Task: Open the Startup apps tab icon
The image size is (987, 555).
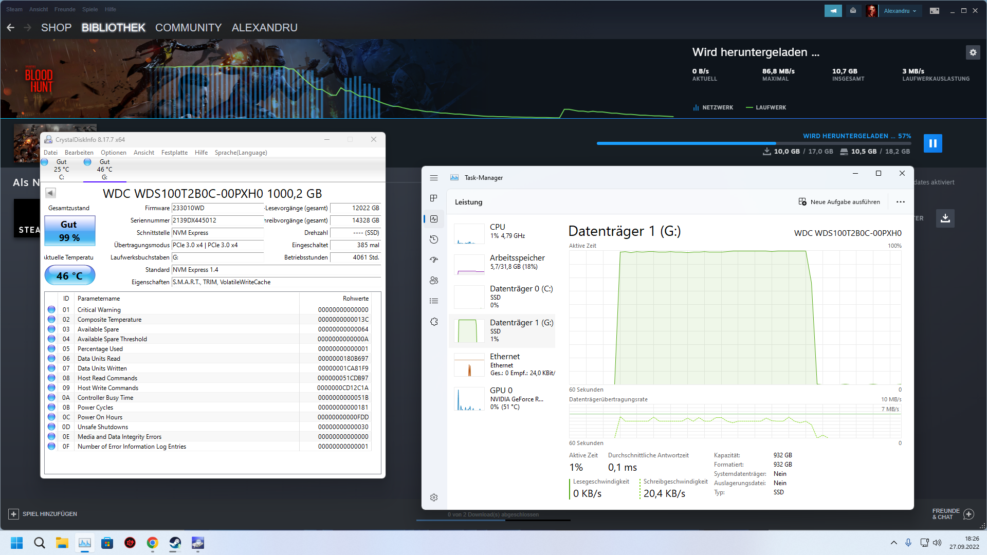Action: point(434,260)
